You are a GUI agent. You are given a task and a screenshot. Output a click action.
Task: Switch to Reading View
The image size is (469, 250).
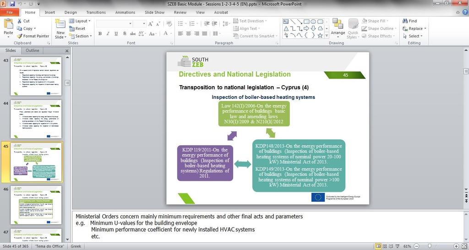coord(391,246)
